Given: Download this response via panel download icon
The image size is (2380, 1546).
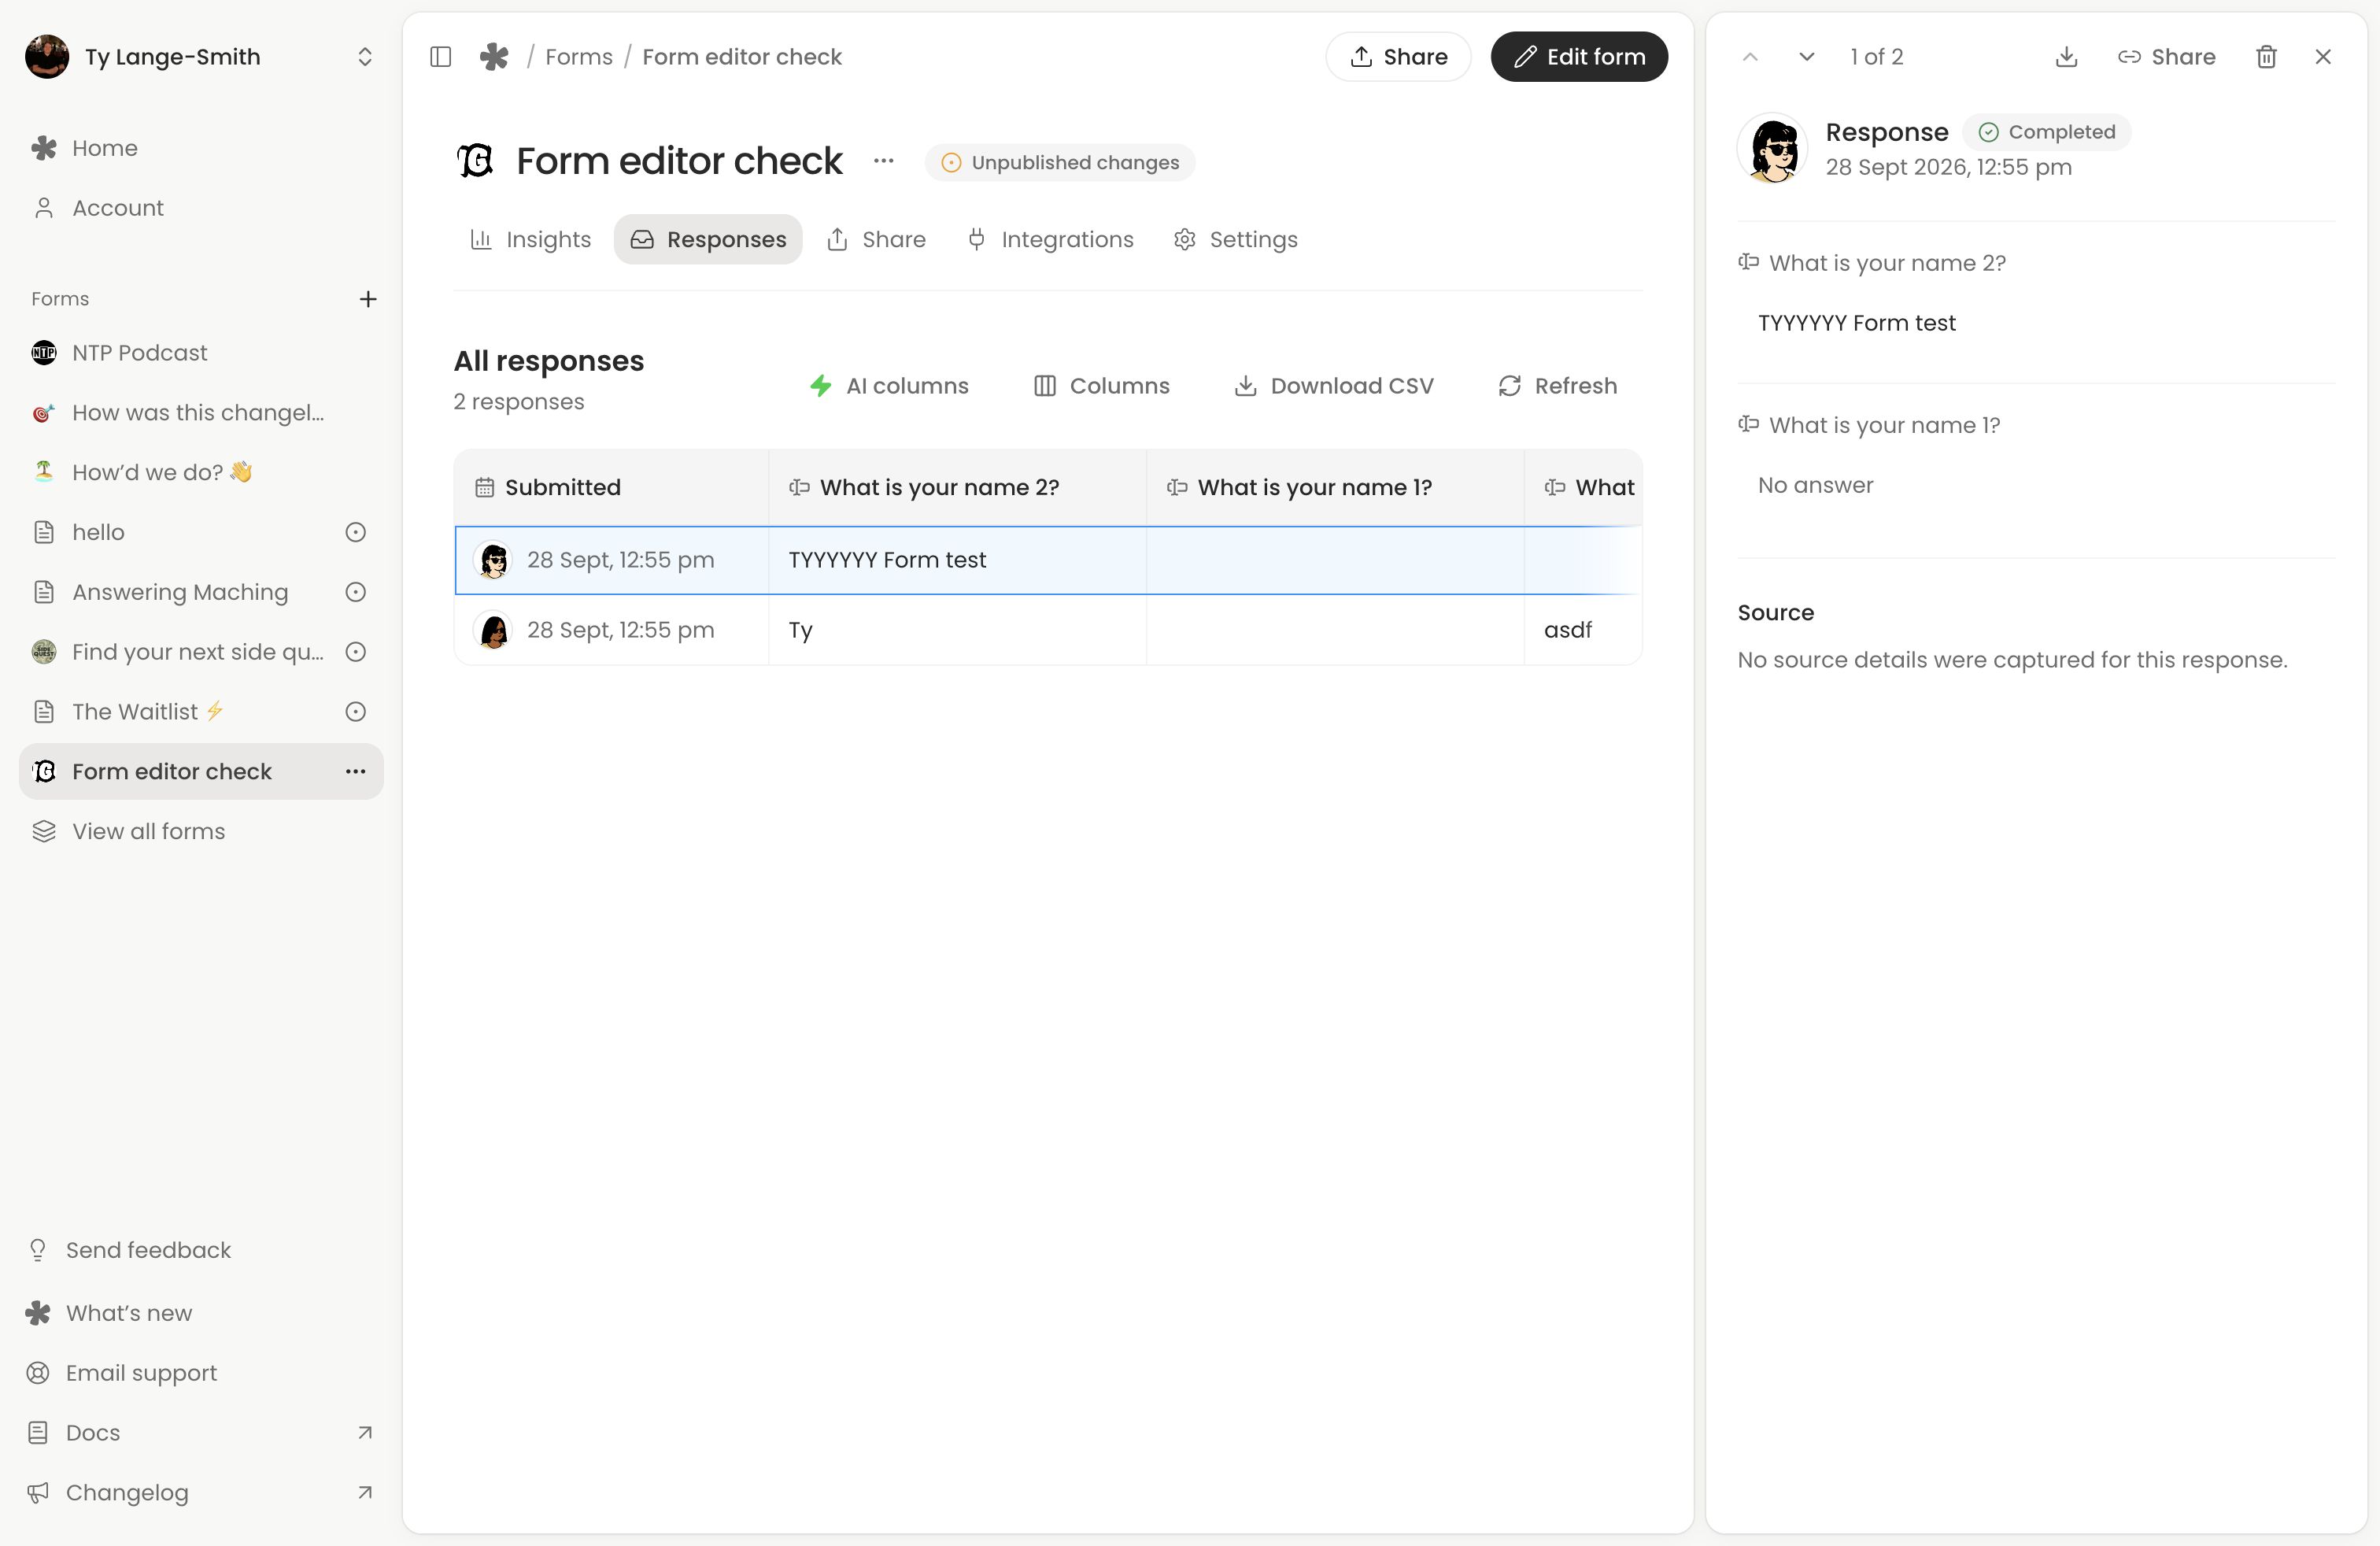Looking at the screenshot, I should [2066, 57].
